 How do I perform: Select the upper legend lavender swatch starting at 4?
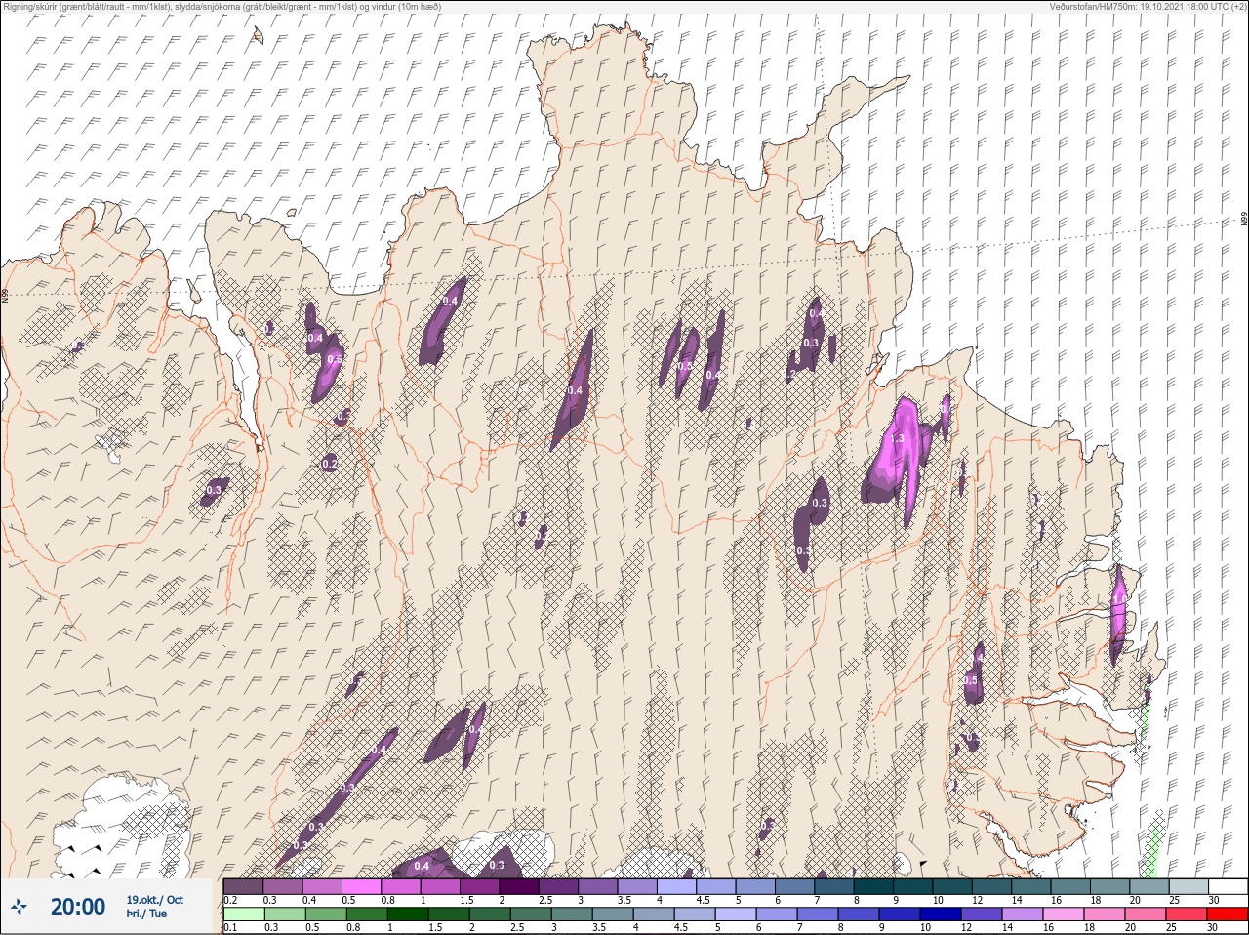tap(677, 886)
